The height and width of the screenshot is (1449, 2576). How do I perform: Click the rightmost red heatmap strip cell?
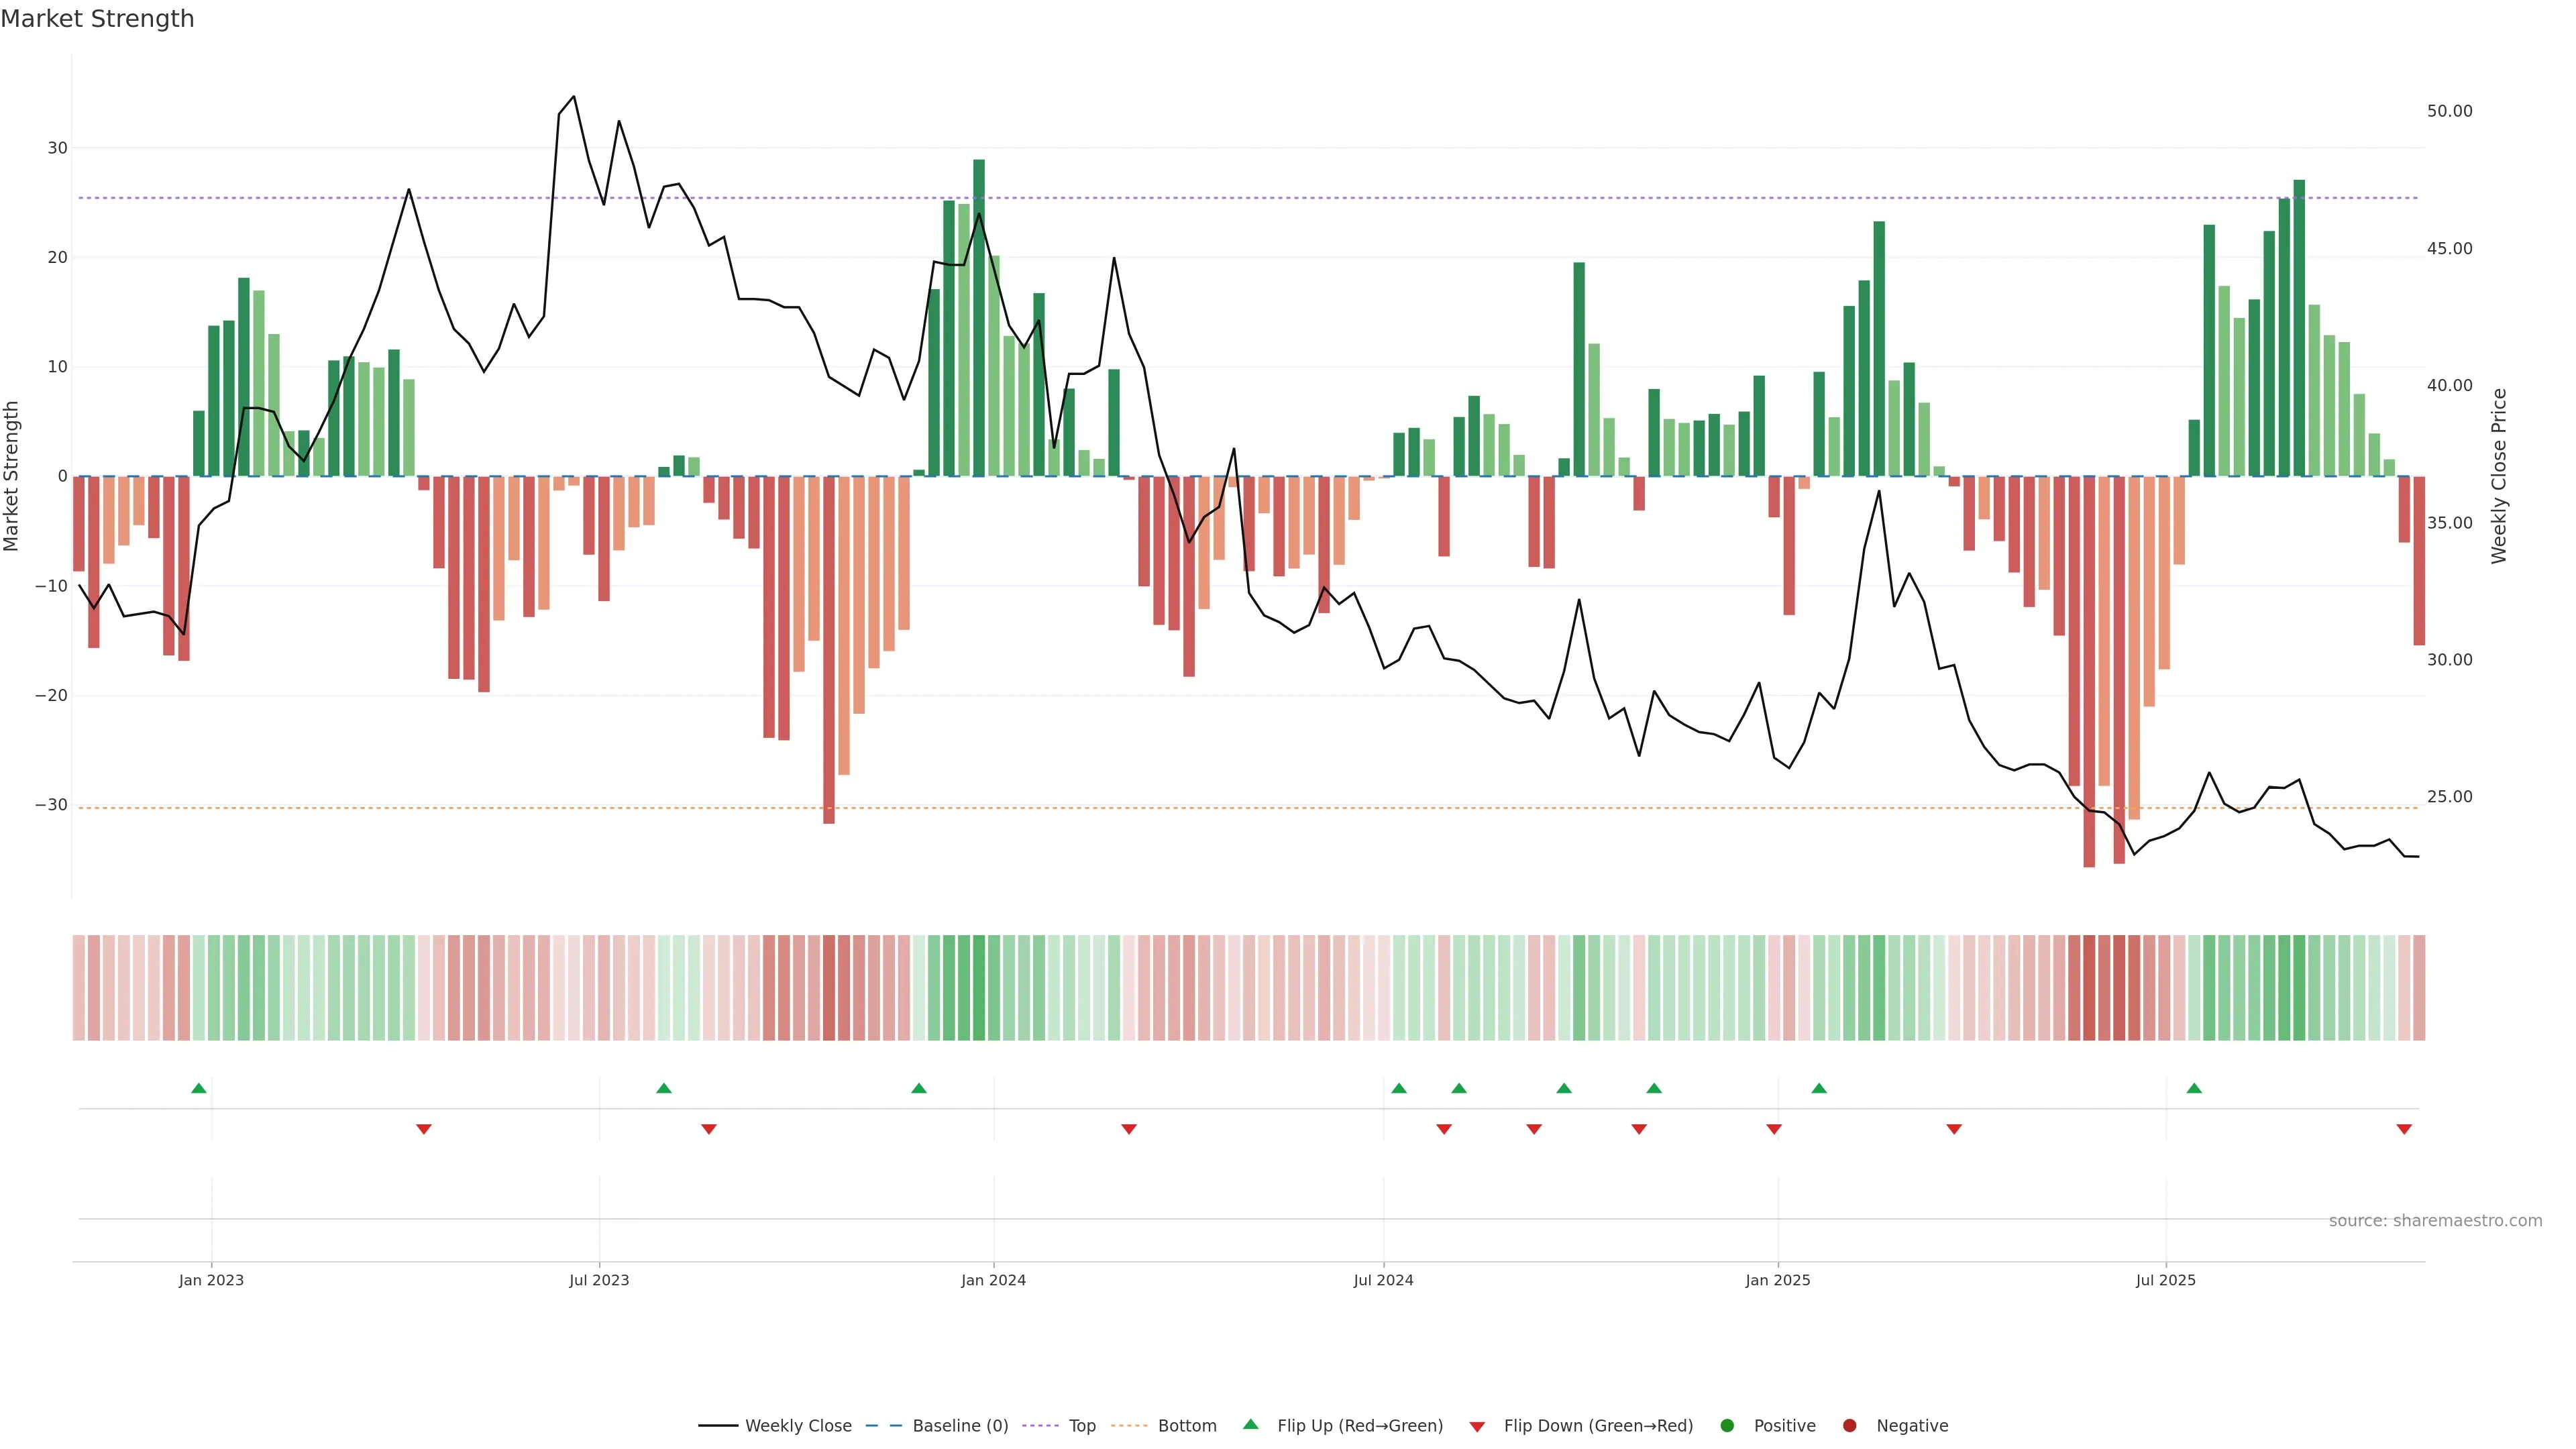2419,987
